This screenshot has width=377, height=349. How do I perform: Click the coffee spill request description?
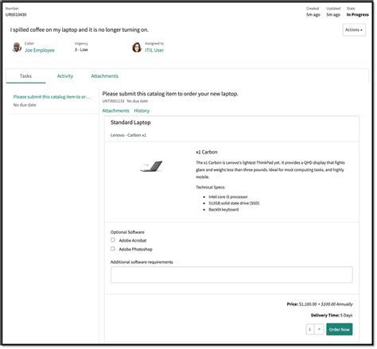pyautogui.click(x=80, y=29)
